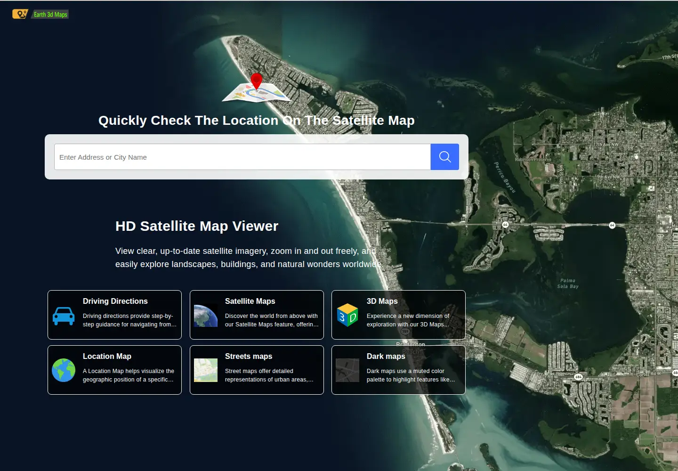Image resolution: width=678 pixels, height=471 pixels.
Task: Click the 'Quickly Check The Location' heading
Action: coord(257,121)
